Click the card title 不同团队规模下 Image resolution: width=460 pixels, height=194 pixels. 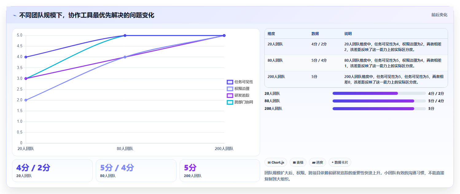(x=87, y=15)
